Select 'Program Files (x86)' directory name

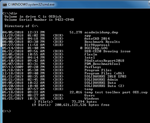coord(104,73)
